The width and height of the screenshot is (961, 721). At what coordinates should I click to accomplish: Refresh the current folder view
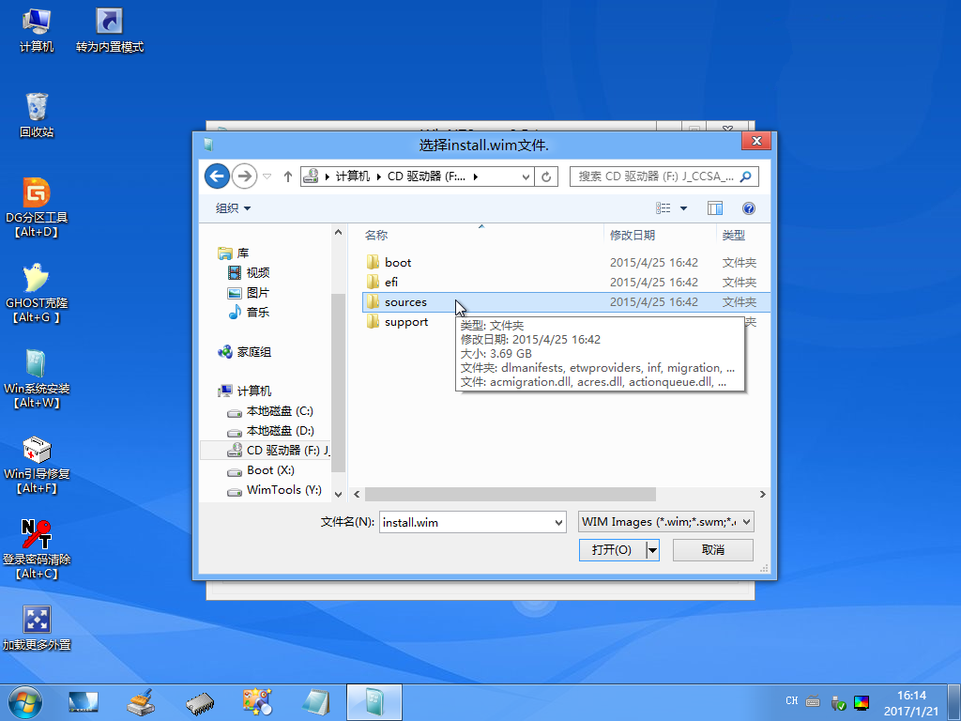546,176
